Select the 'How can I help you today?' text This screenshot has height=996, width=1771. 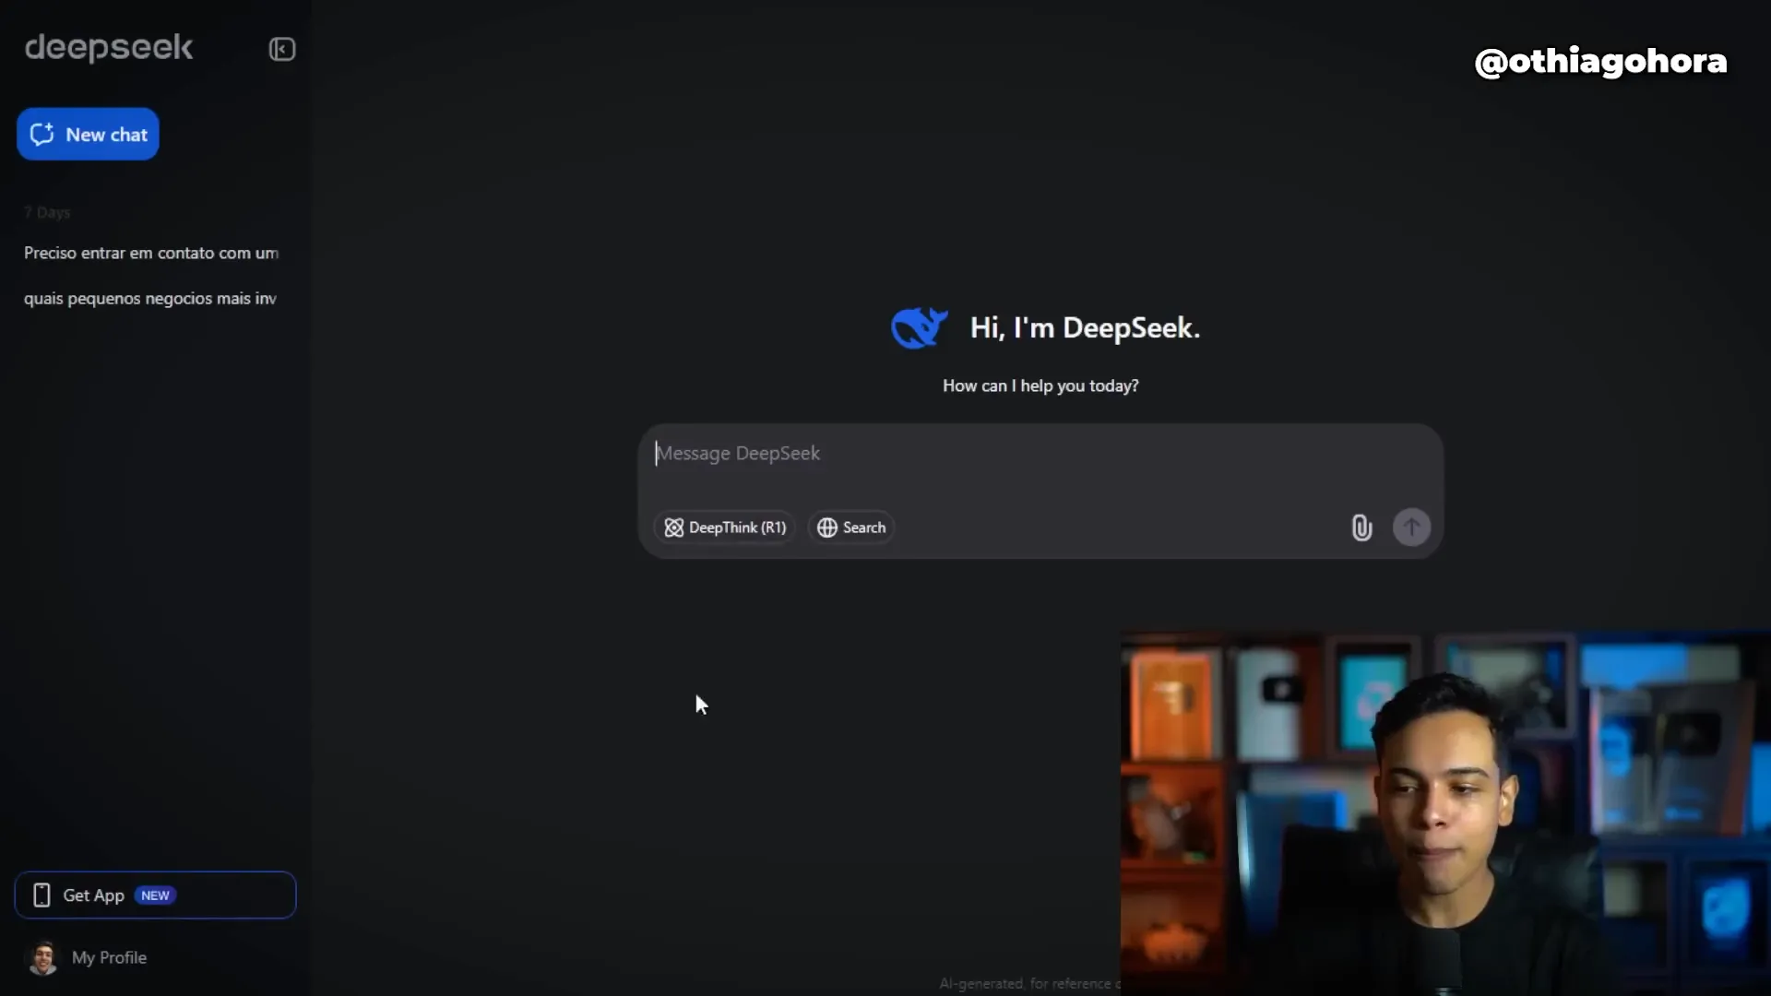1040,386
